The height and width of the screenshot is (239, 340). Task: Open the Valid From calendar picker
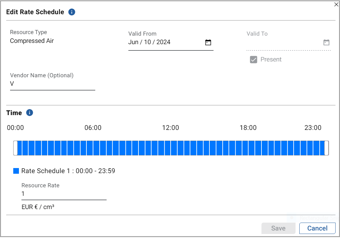click(208, 43)
